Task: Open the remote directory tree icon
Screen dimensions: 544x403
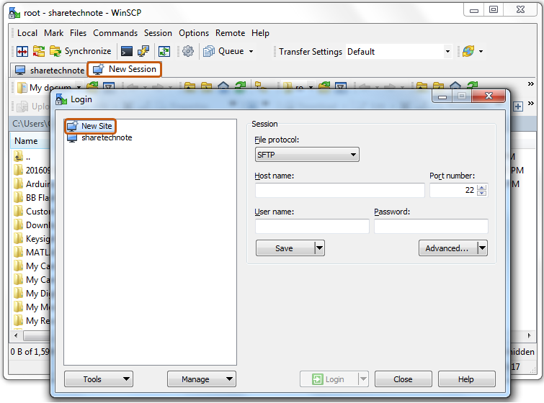Action: pyautogui.click(x=260, y=86)
